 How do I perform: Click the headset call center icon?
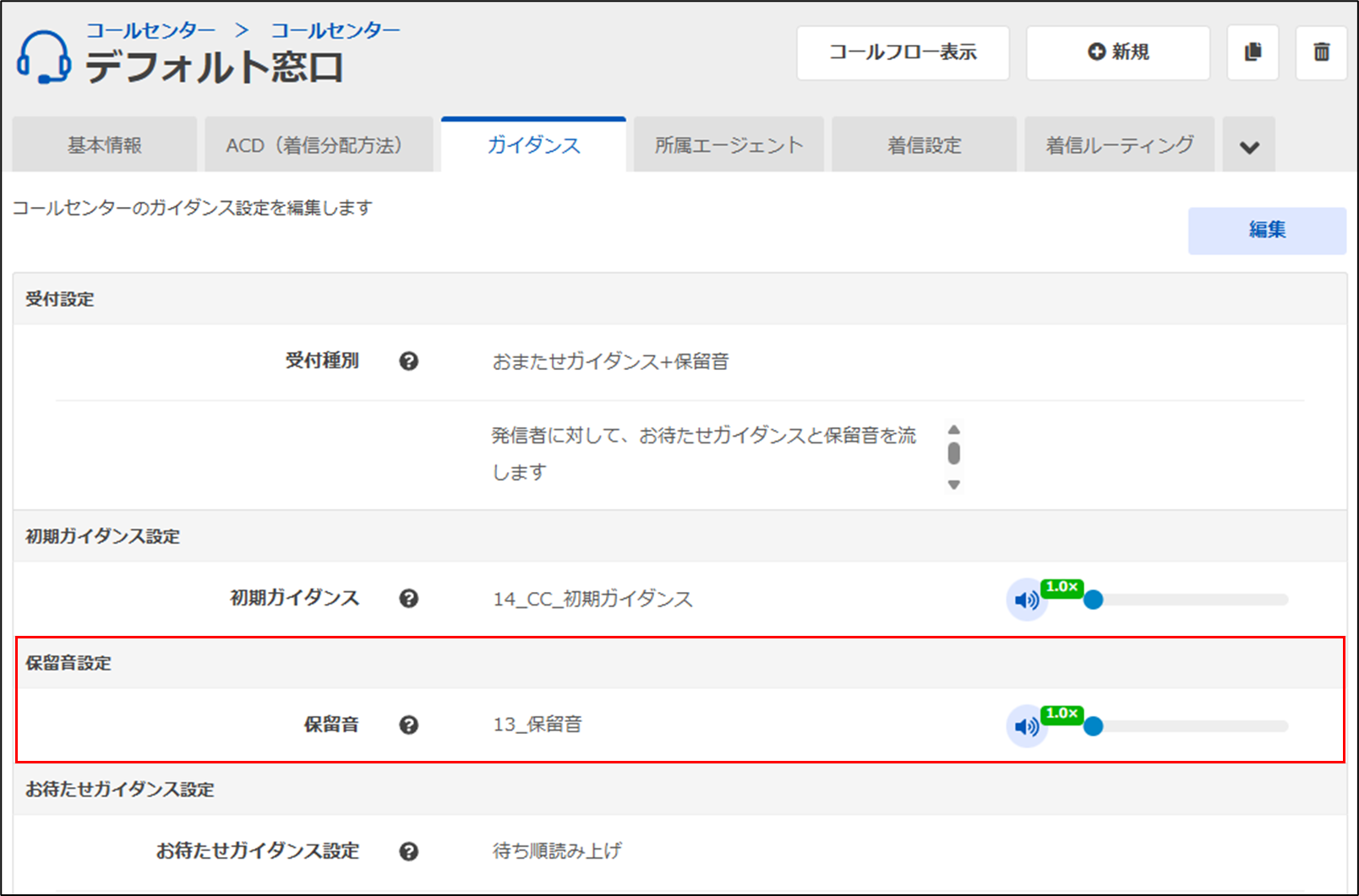pyautogui.click(x=44, y=57)
